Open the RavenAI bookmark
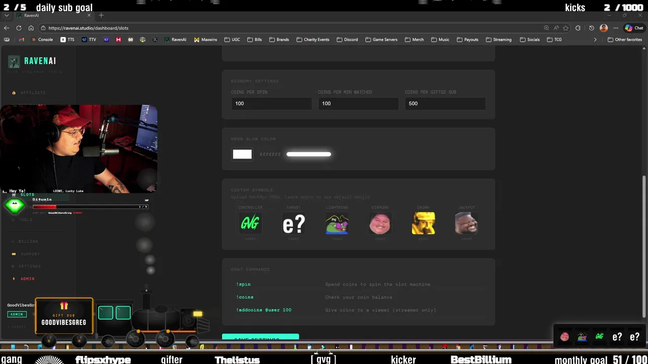648x364 pixels. (x=175, y=39)
